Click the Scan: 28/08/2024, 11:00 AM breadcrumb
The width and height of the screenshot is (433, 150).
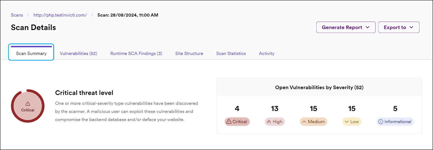click(x=128, y=15)
